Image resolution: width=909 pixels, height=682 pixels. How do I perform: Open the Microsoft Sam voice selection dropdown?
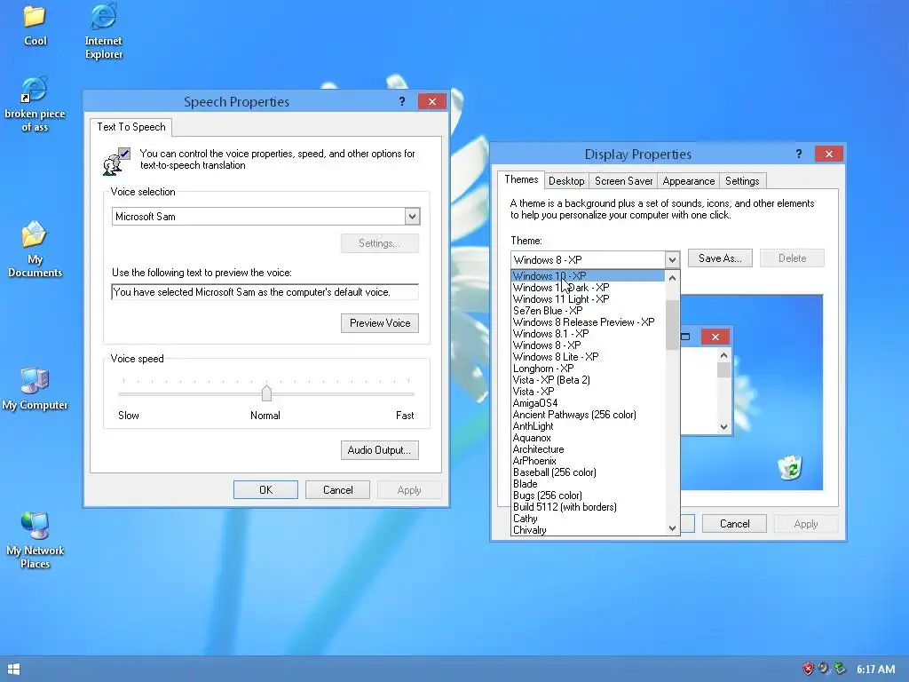(x=412, y=217)
